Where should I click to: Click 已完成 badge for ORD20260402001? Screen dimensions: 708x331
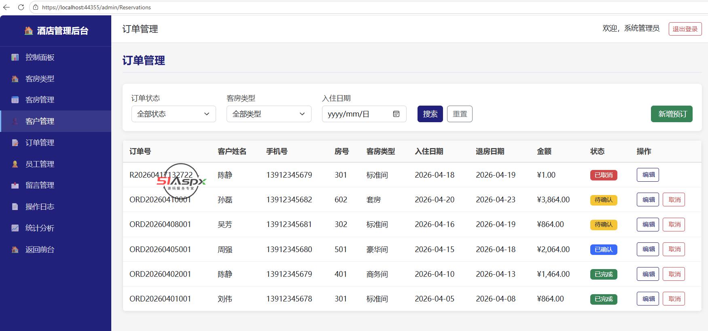(x=604, y=274)
